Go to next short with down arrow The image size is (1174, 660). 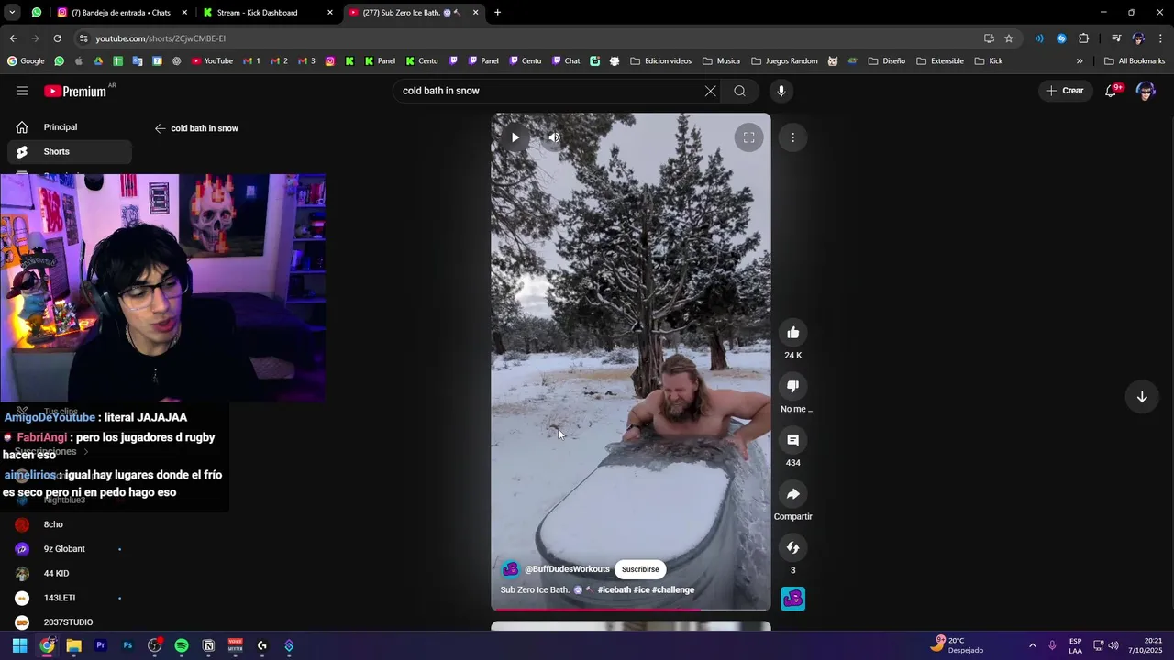coord(1142,397)
